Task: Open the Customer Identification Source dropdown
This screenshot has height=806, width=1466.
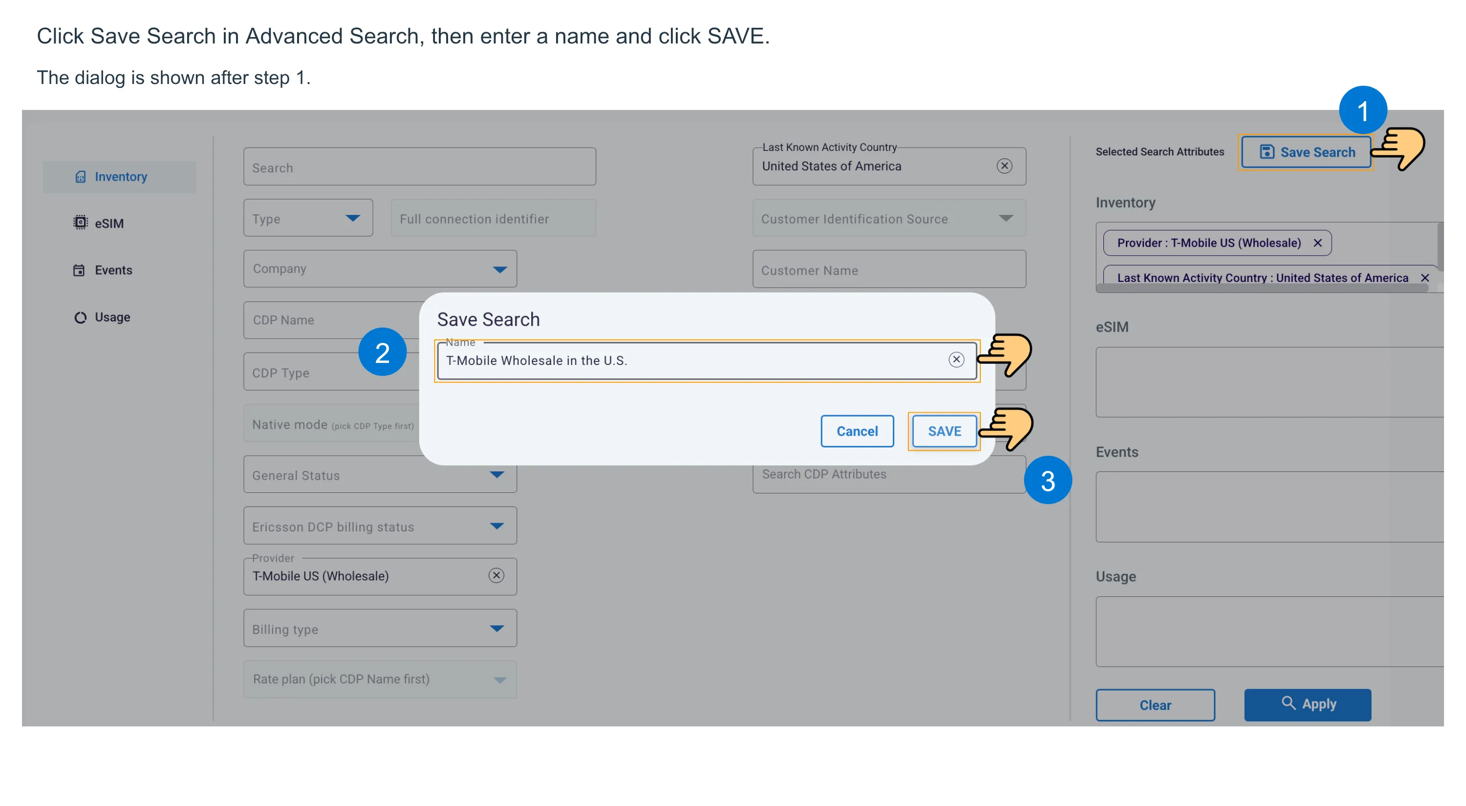Action: pyautogui.click(x=889, y=218)
